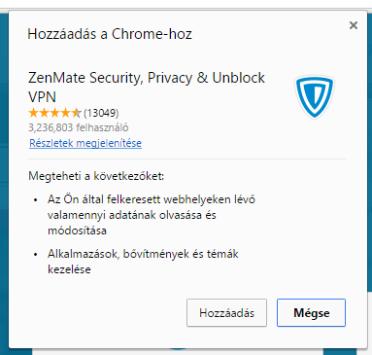Click the bullet before the Az Ön által permission
This screenshot has width=372, height=355.
36,200
